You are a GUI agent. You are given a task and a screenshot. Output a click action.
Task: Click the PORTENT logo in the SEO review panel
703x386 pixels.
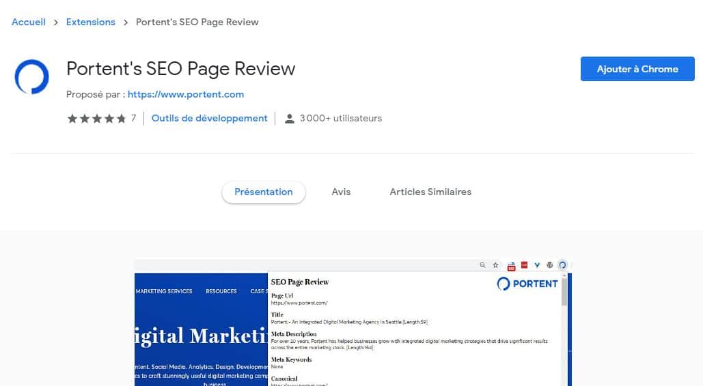(x=527, y=284)
